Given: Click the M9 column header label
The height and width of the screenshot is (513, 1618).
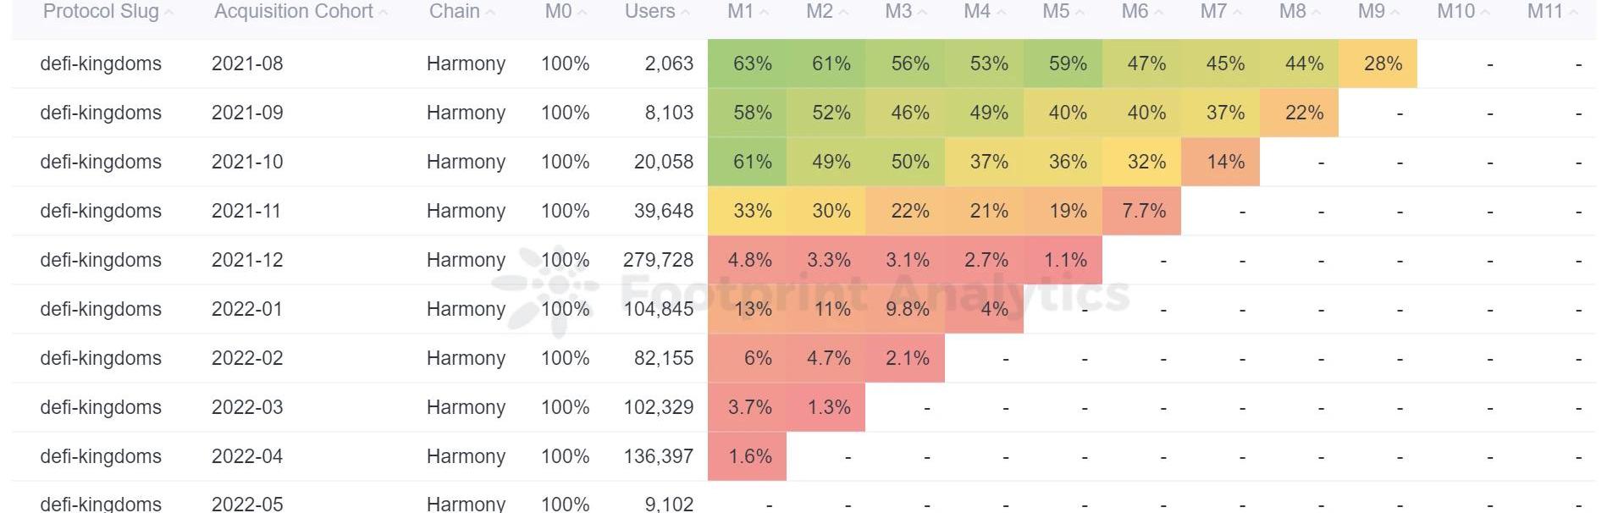Looking at the screenshot, I should click(1371, 12).
